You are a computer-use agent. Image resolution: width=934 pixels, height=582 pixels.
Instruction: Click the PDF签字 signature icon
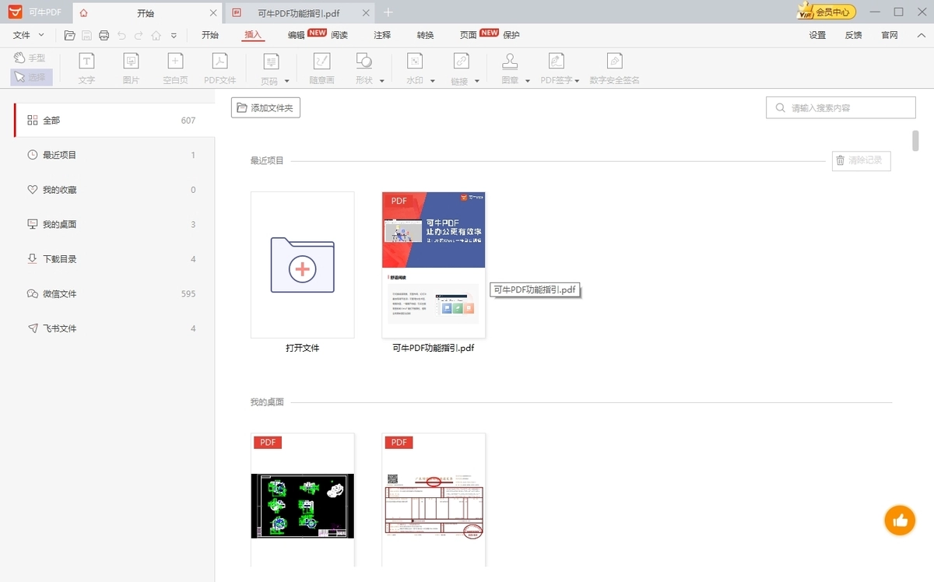[x=557, y=61]
